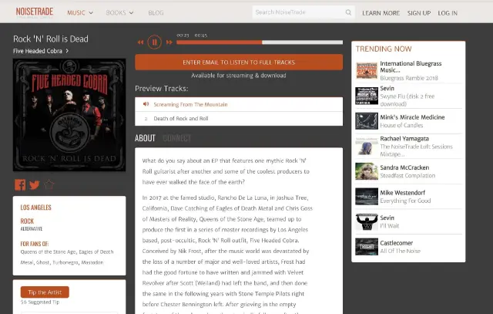Click the Steadfast Compilation thumbnail
Viewport: 493px width, 314px height.
click(367, 171)
